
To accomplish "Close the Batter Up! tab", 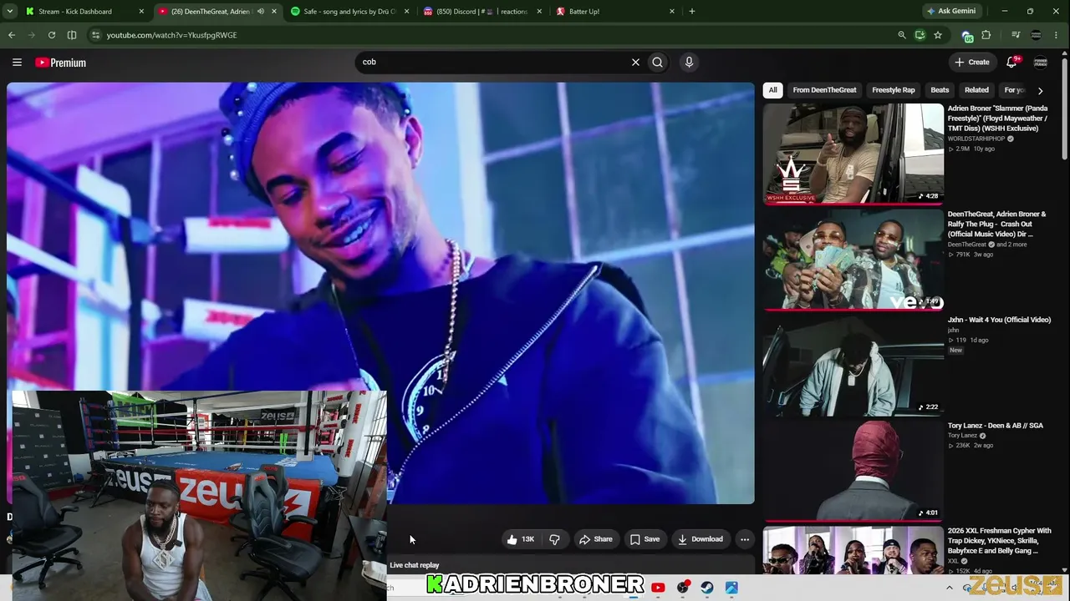I will click(x=672, y=12).
